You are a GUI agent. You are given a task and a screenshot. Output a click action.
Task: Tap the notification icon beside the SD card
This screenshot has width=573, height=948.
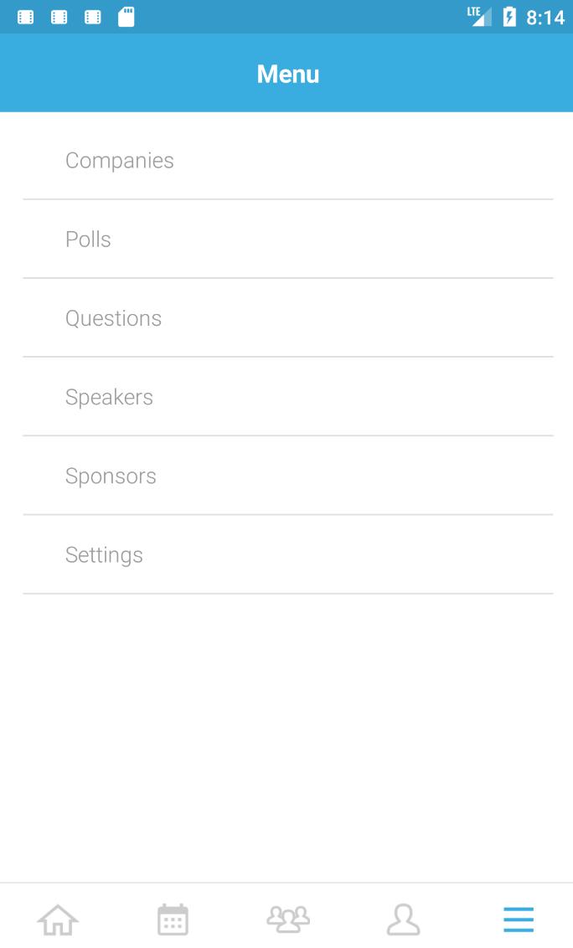[93, 17]
